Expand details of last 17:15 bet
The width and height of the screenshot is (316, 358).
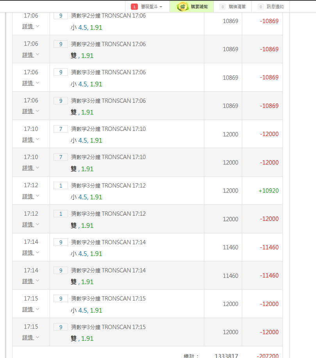(30, 337)
